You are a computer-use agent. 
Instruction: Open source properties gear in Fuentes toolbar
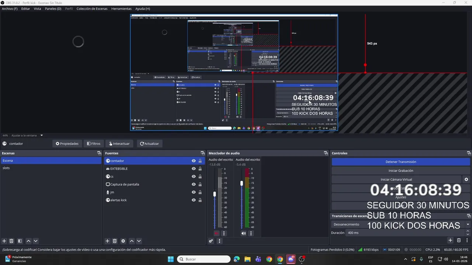123,241
